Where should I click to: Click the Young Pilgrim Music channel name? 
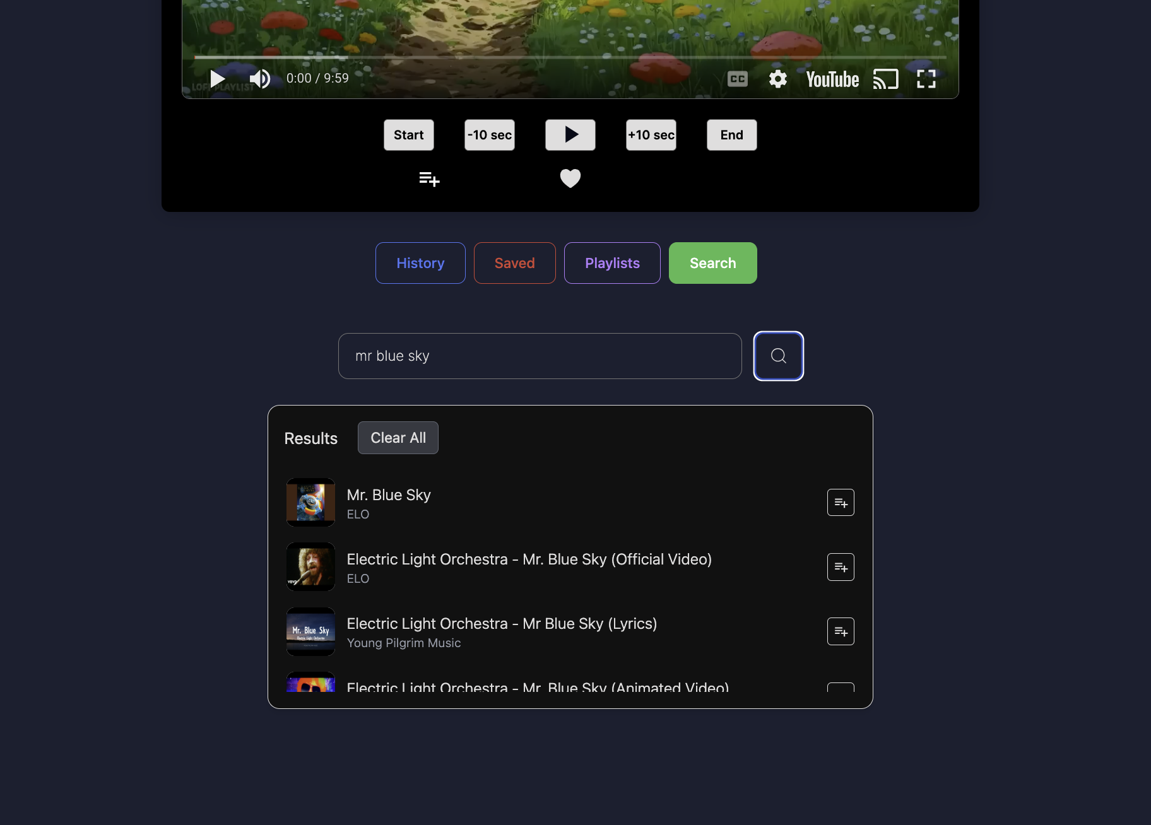coord(404,643)
